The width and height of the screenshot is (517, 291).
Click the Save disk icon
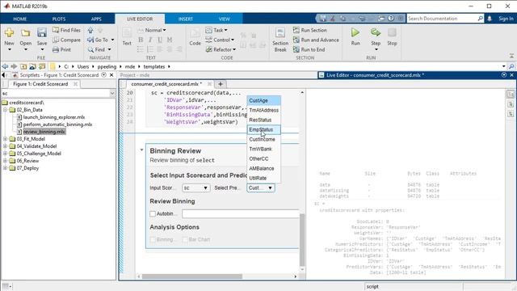point(42,32)
